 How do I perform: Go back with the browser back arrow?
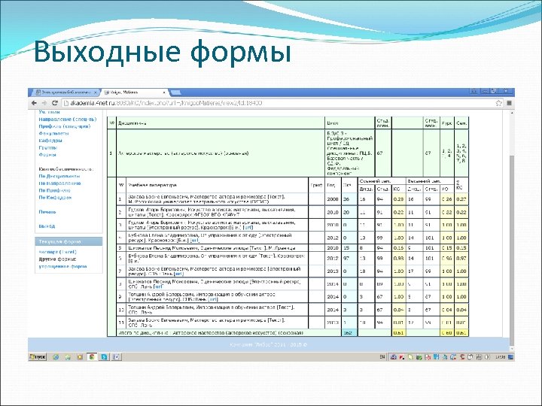34,103
